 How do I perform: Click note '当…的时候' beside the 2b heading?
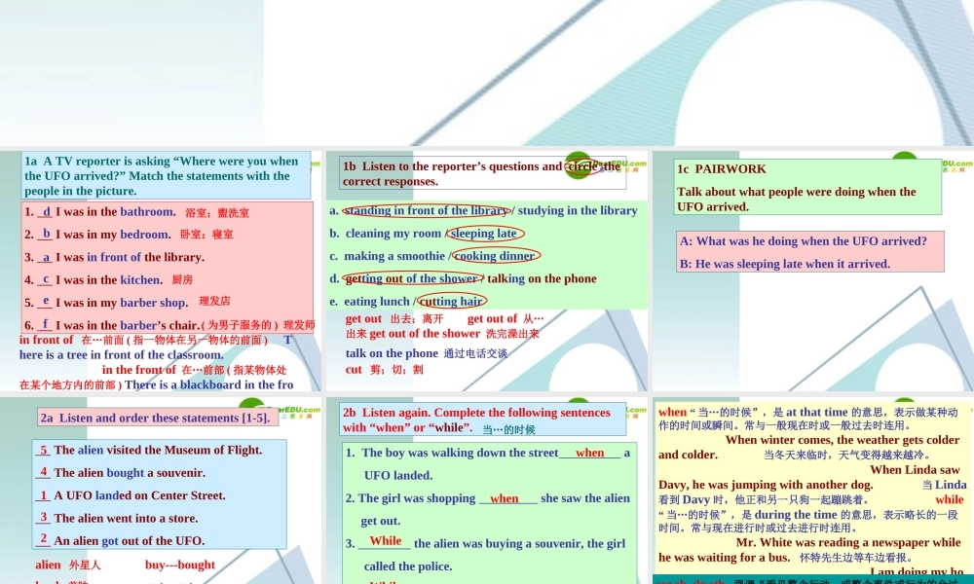pos(508,429)
